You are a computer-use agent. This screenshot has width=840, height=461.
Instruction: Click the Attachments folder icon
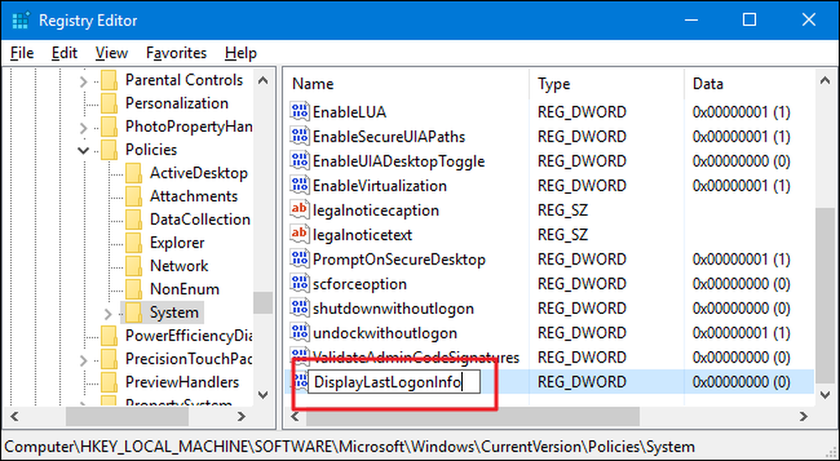tap(134, 196)
